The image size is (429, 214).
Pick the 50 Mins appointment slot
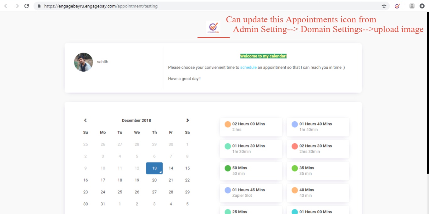pos(251,171)
